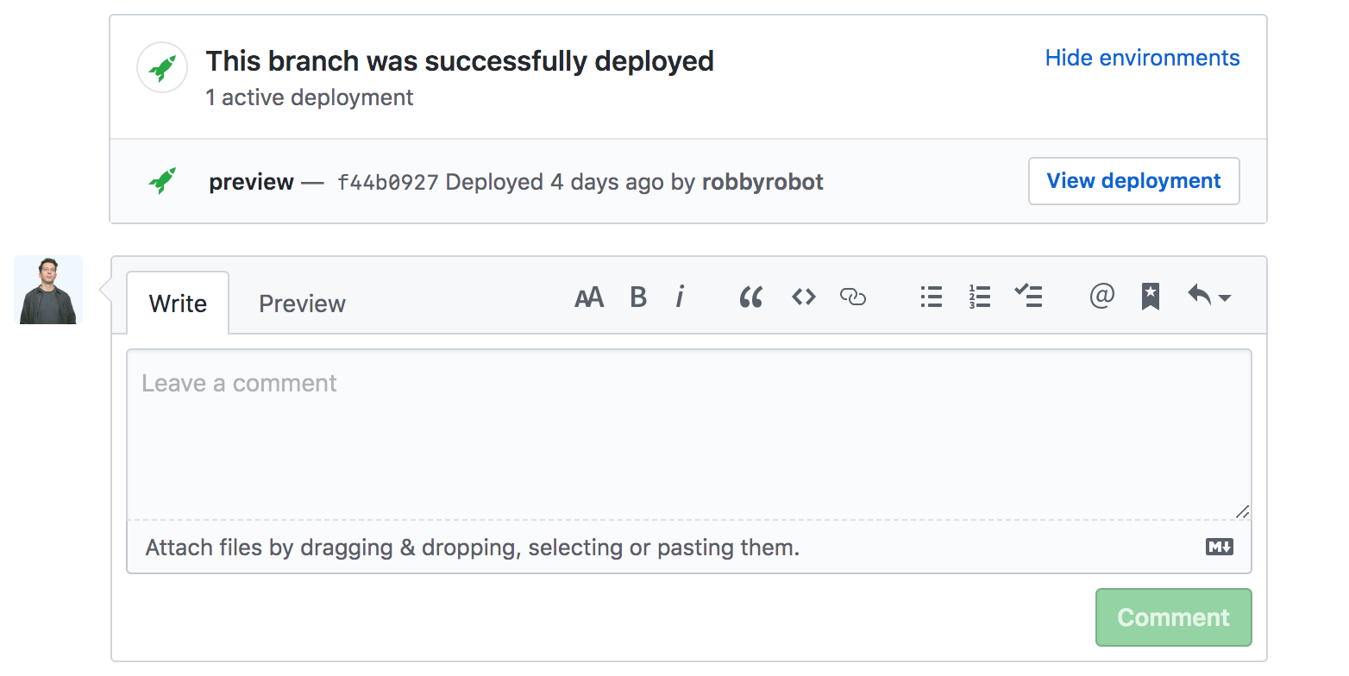Select the Write tab
The height and width of the screenshot is (676, 1349).
[x=177, y=303]
